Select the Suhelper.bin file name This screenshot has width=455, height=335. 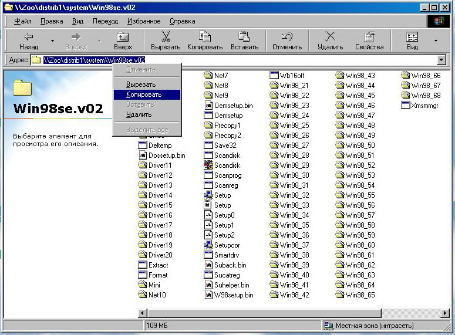pyautogui.click(x=231, y=285)
